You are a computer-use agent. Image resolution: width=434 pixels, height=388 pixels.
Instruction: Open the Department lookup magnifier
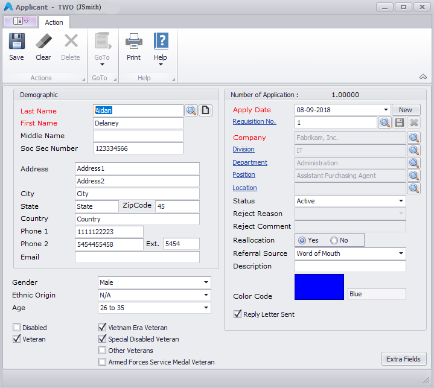pos(414,163)
